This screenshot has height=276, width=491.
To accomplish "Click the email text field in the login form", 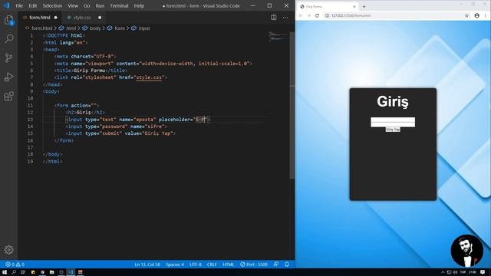I will coord(393,120).
